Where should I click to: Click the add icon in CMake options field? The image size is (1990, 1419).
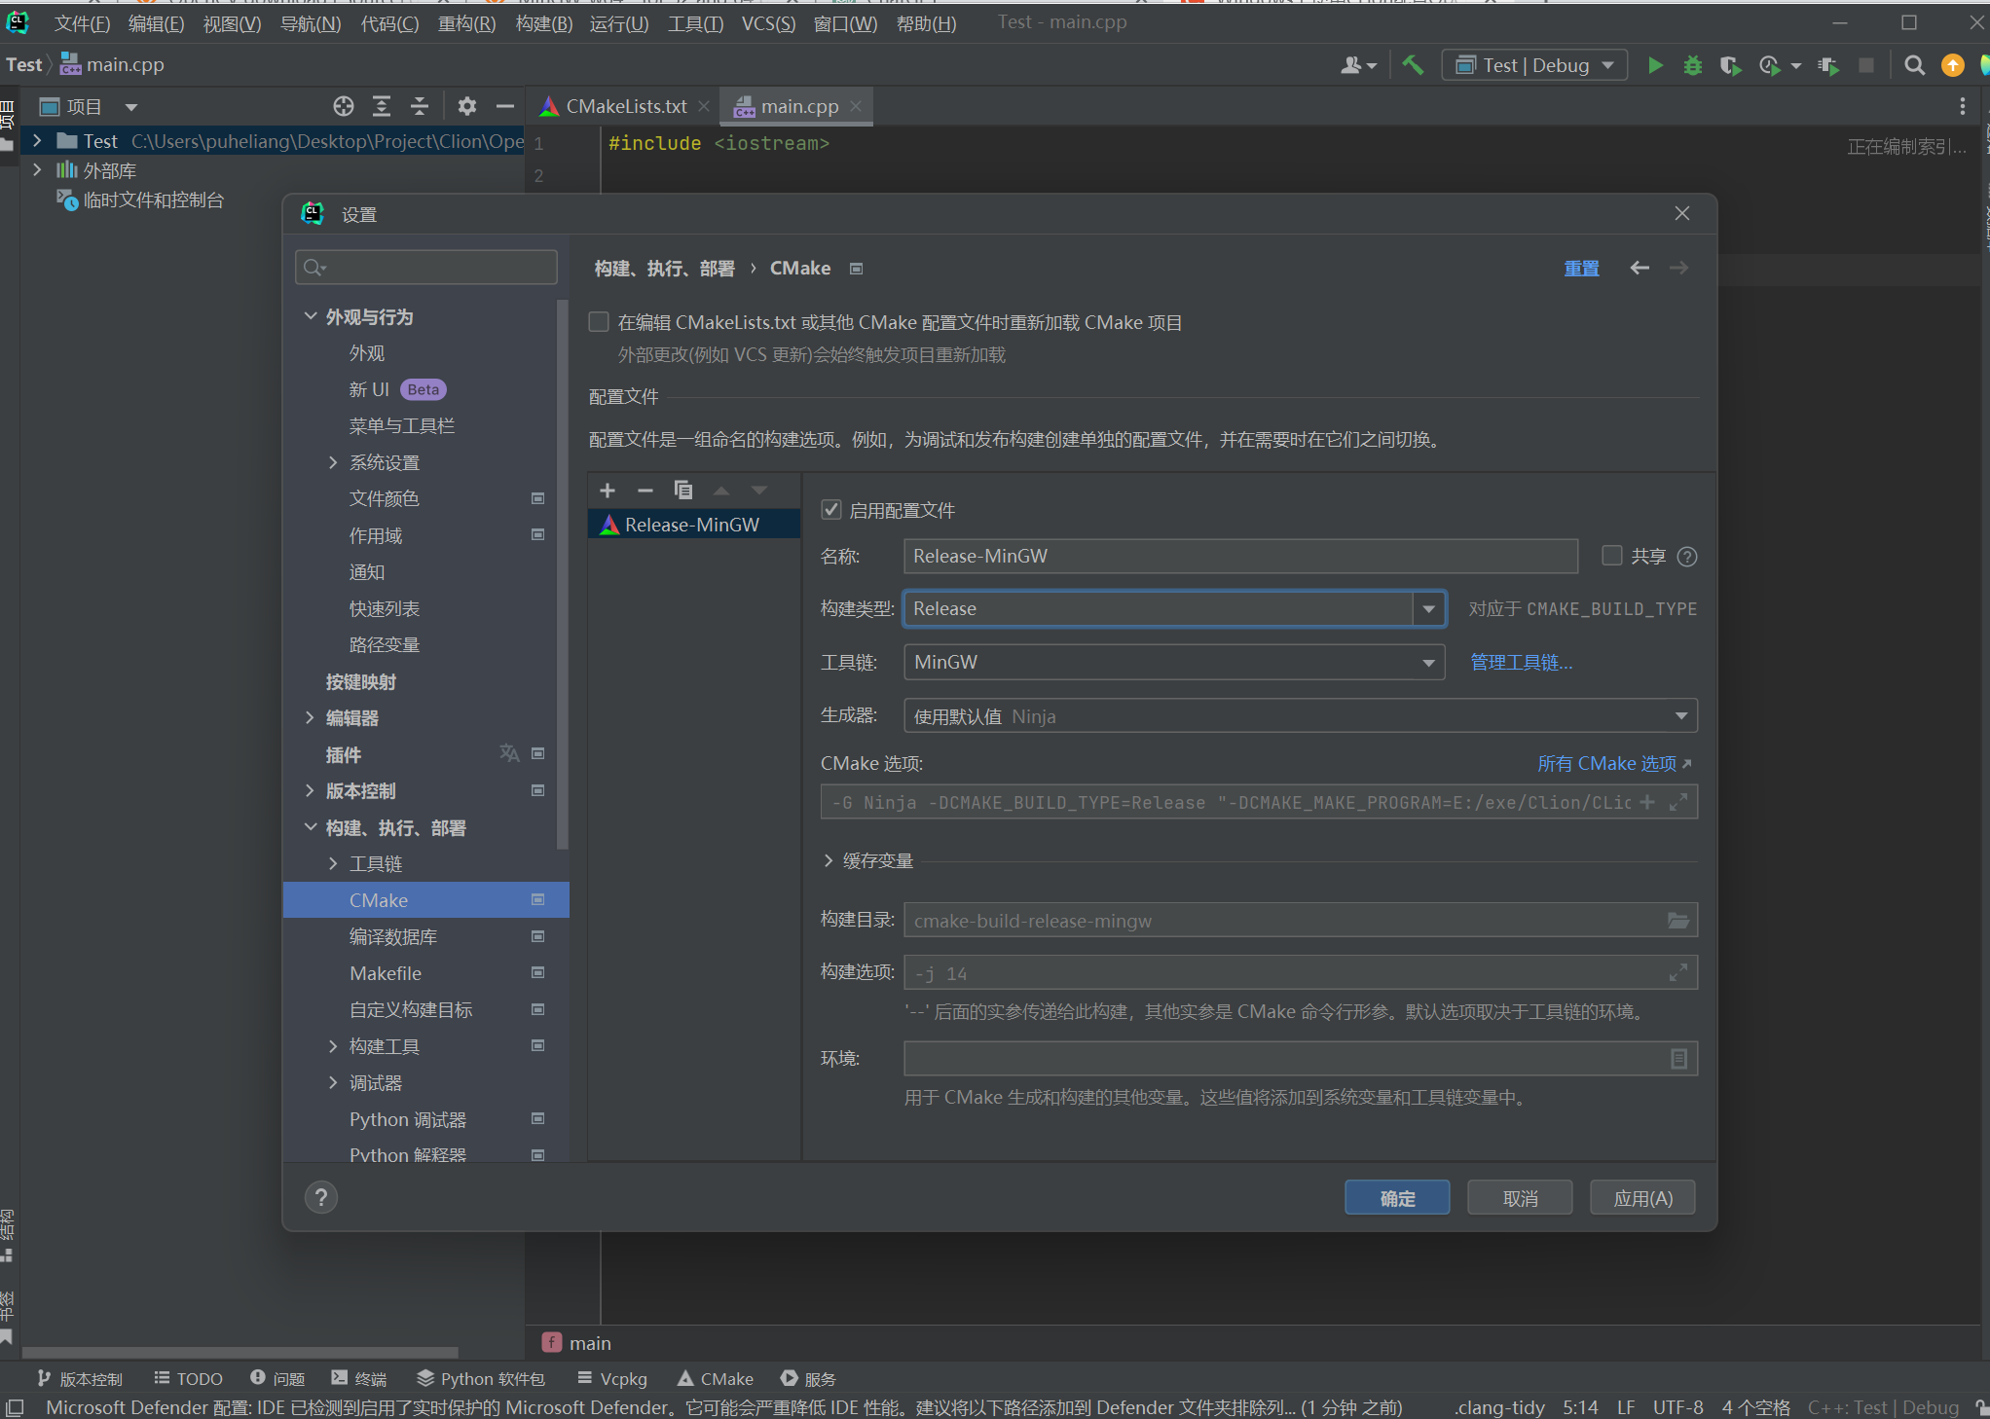[x=1647, y=802]
